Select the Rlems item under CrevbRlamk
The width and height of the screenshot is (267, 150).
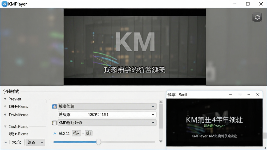[x=19, y=134]
